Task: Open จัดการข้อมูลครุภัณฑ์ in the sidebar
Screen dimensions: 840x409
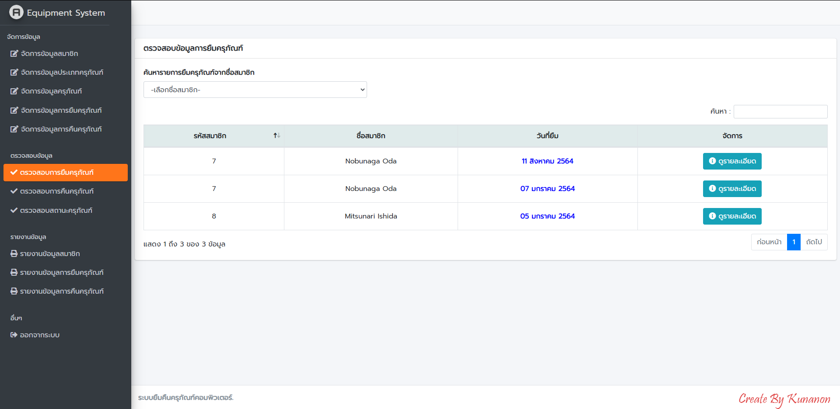Action: 51,91
